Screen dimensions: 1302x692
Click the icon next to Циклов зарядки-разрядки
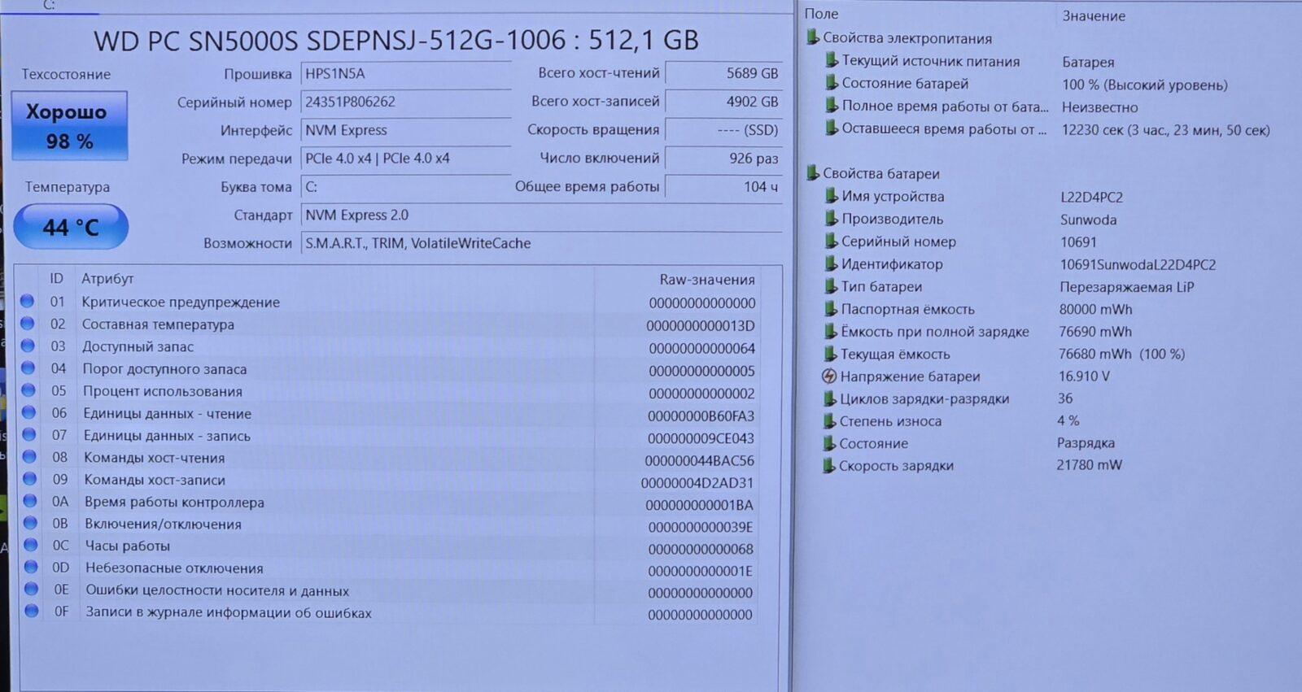coord(829,398)
